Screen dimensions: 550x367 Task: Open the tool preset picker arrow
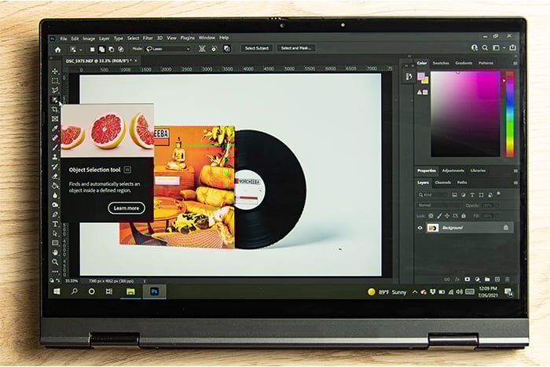(81, 50)
